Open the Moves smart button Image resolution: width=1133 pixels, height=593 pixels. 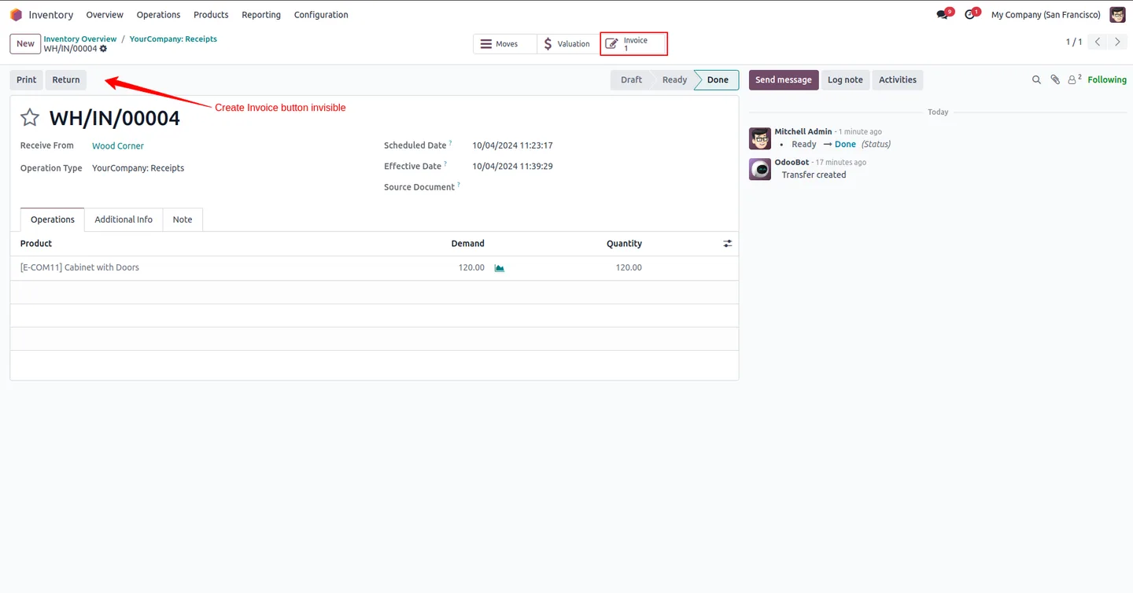505,44
